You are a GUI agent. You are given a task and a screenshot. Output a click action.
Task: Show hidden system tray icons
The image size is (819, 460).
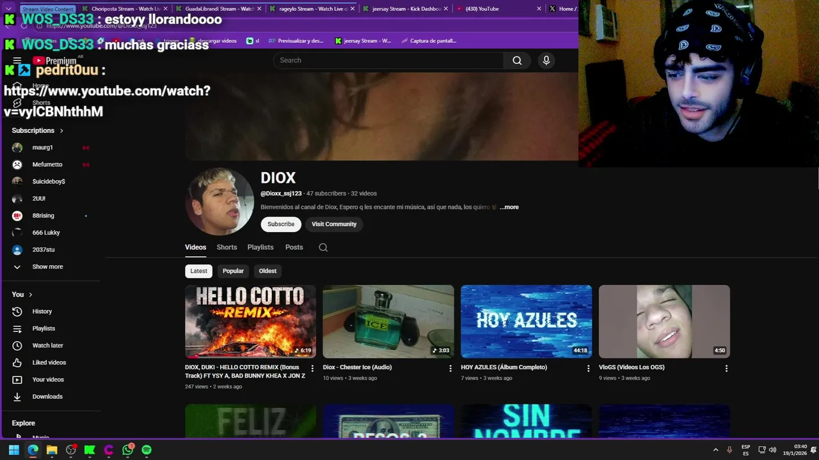(715, 450)
